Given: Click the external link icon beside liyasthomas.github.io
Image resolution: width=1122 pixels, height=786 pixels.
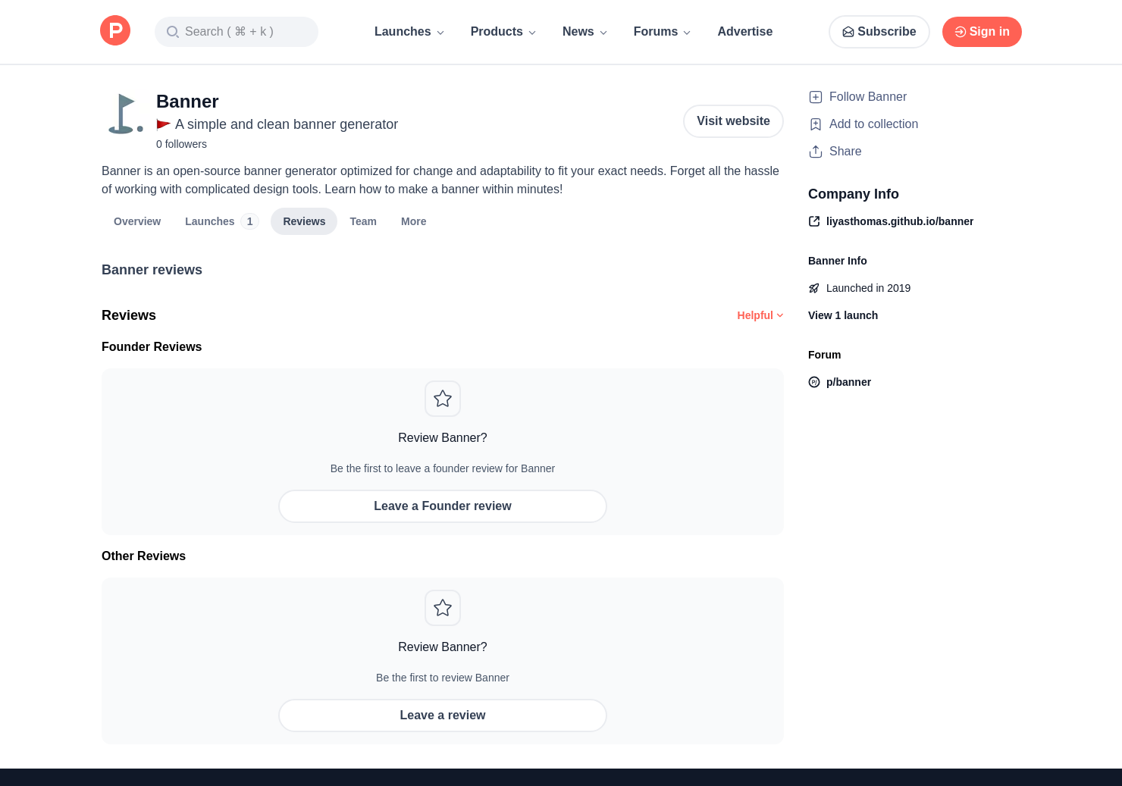Looking at the screenshot, I should pos(814,221).
